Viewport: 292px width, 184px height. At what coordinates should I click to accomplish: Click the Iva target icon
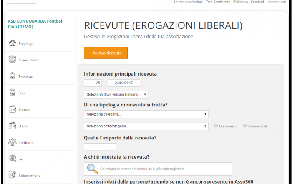pos(13,158)
